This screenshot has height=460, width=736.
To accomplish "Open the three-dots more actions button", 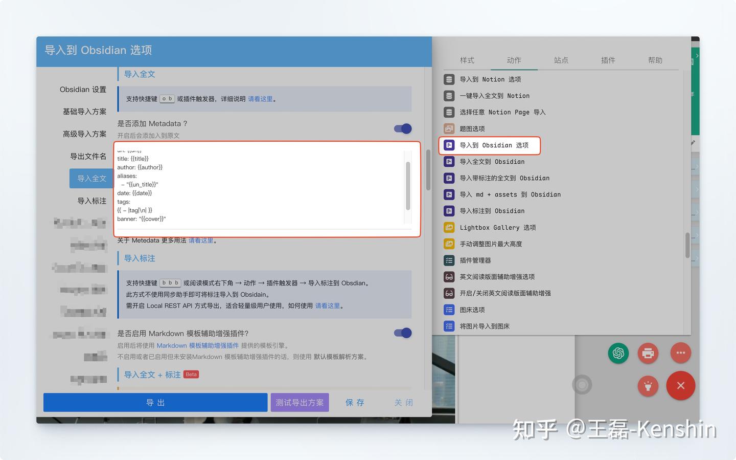I will click(680, 353).
